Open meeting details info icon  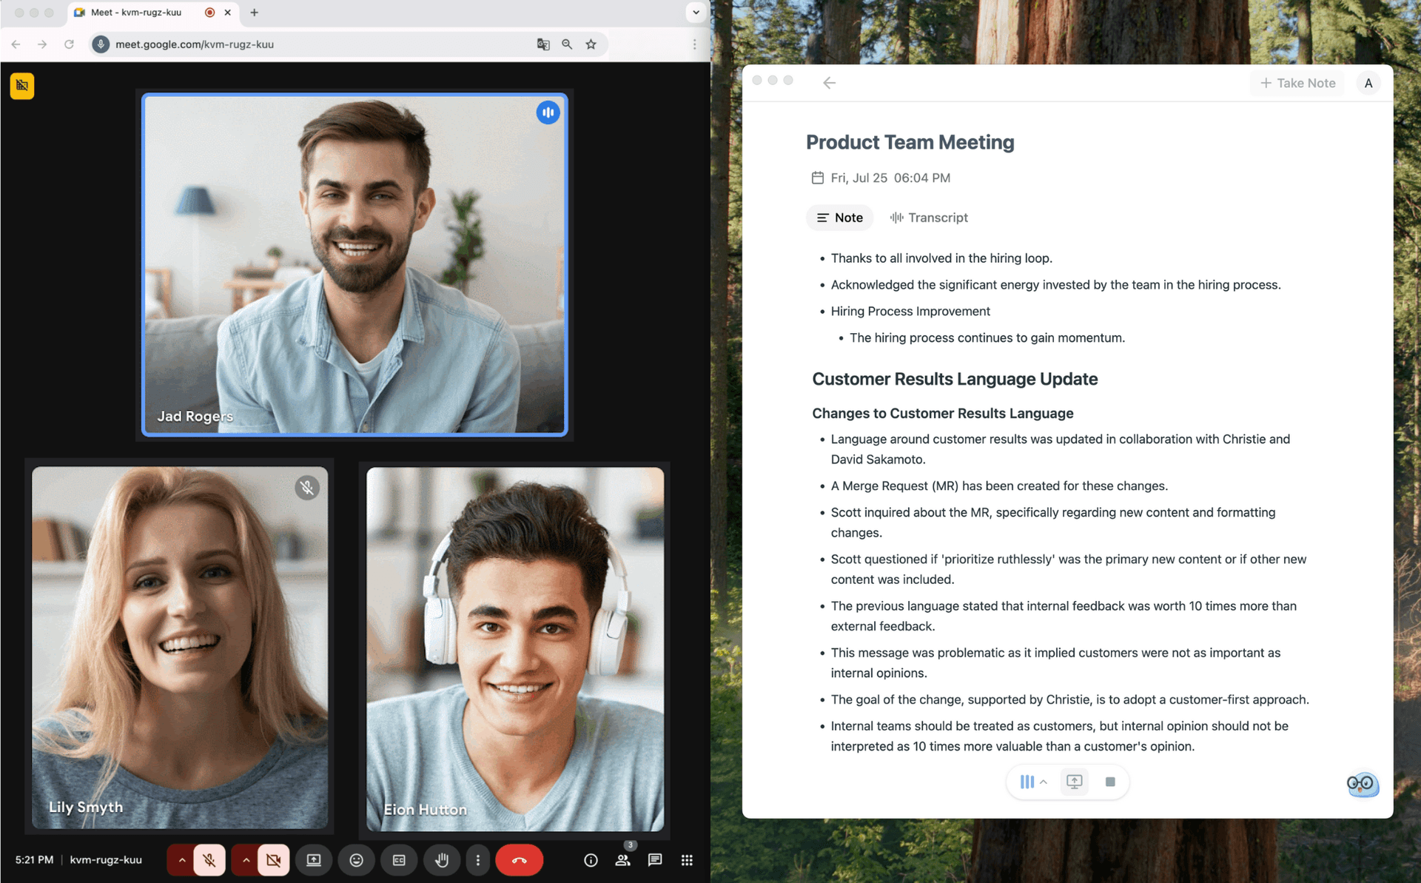[591, 860]
